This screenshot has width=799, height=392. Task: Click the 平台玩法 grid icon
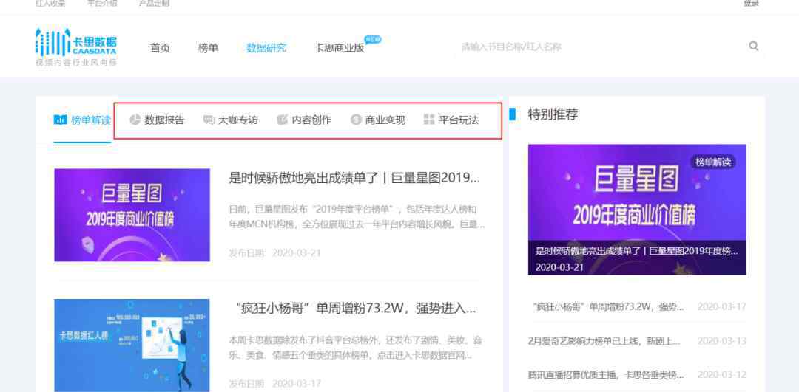(429, 120)
